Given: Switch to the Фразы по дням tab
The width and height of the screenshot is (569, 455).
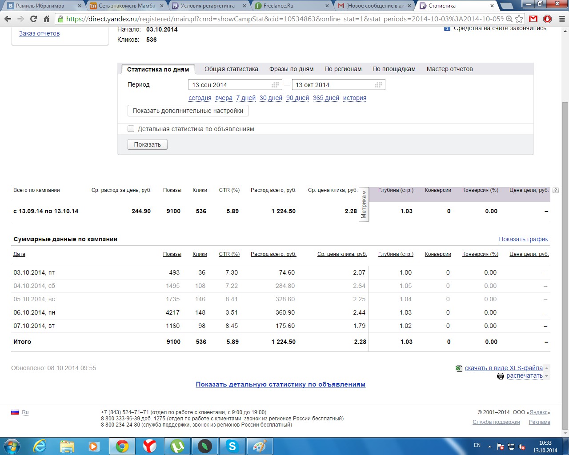Looking at the screenshot, I should 291,69.
